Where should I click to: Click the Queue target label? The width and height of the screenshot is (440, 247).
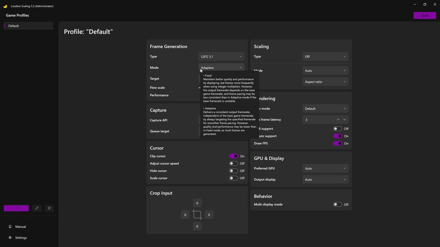(x=159, y=131)
